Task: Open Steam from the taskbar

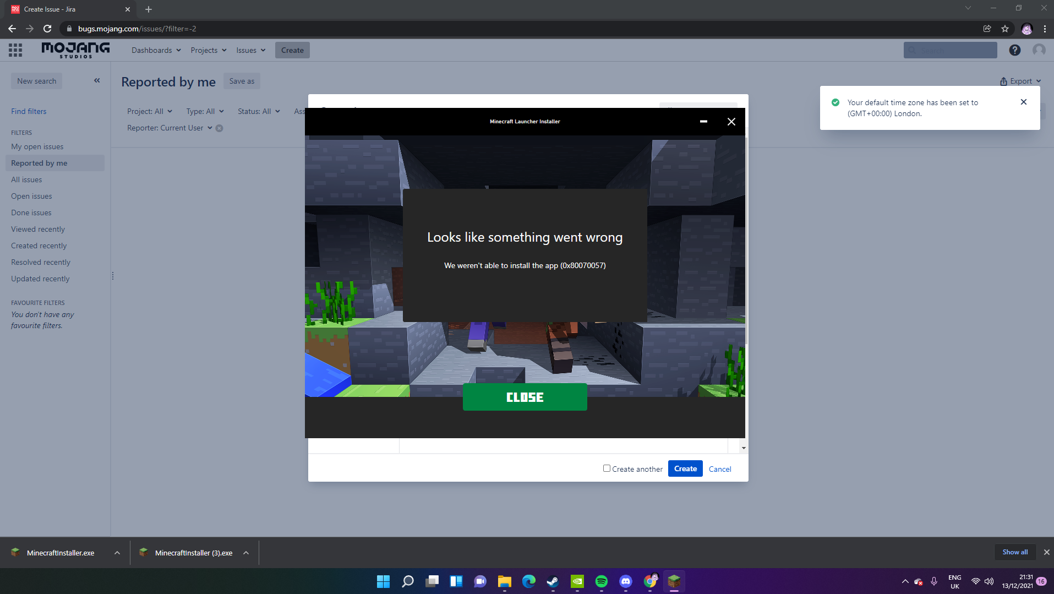Action: pos(553,581)
